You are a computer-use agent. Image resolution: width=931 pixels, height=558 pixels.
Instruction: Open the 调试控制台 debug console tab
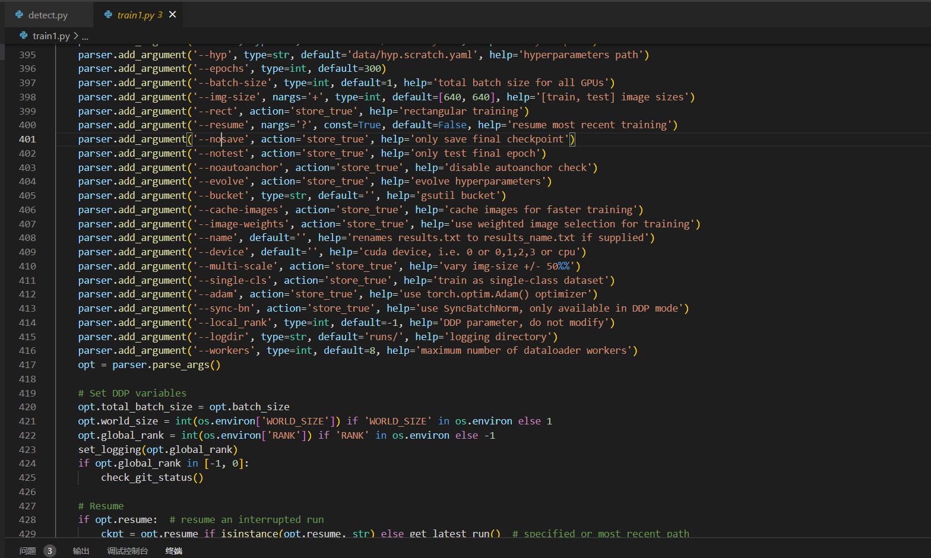click(127, 551)
